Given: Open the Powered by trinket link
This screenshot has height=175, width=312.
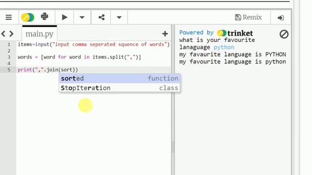Looking at the screenshot, I should (x=216, y=33).
